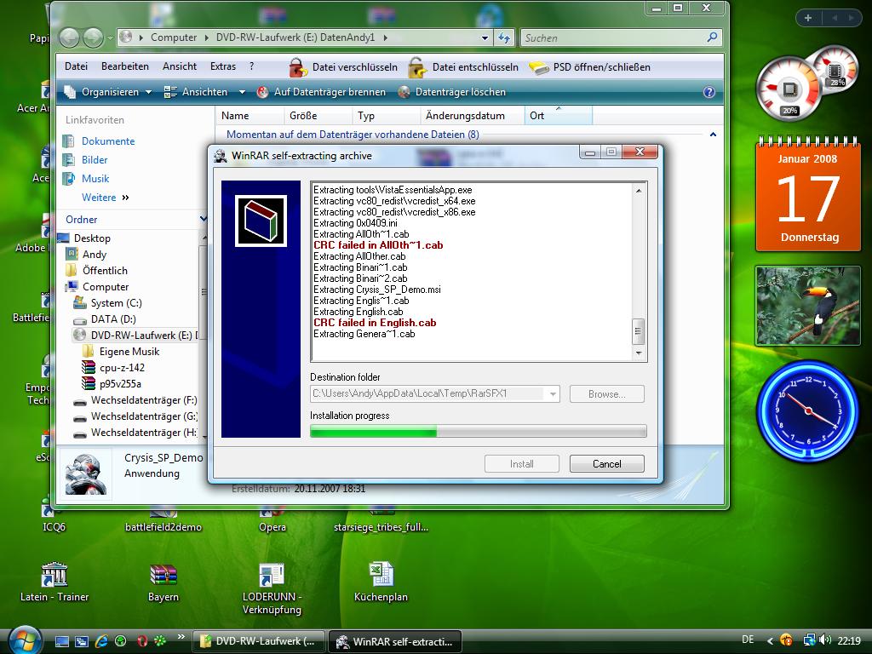
Task: Open the Küchenplan Excel desktop icon
Action: click(x=381, y=574)
